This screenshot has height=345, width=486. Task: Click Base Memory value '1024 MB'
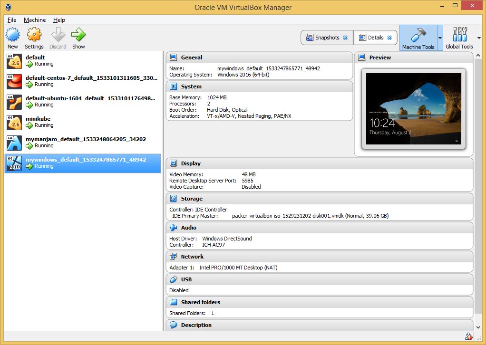click(217, 97)
